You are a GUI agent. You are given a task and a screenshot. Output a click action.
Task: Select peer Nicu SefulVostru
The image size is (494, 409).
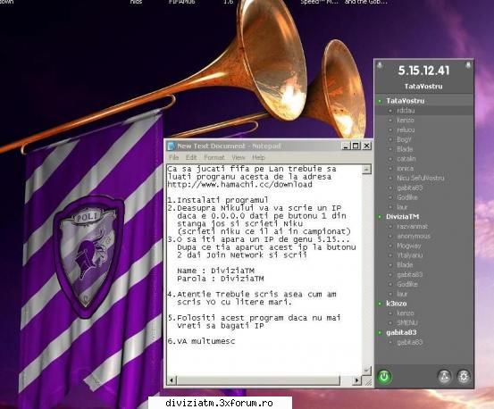click(423, 178)
